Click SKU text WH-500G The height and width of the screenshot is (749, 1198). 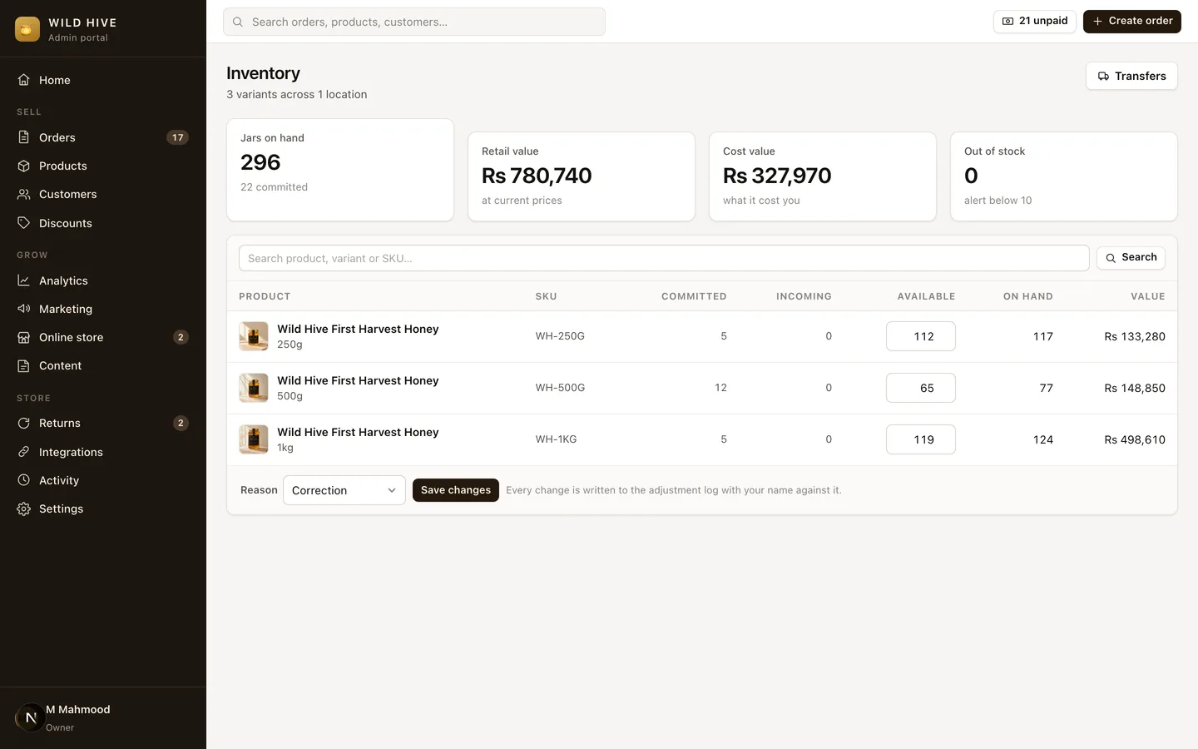coord(560,388)
